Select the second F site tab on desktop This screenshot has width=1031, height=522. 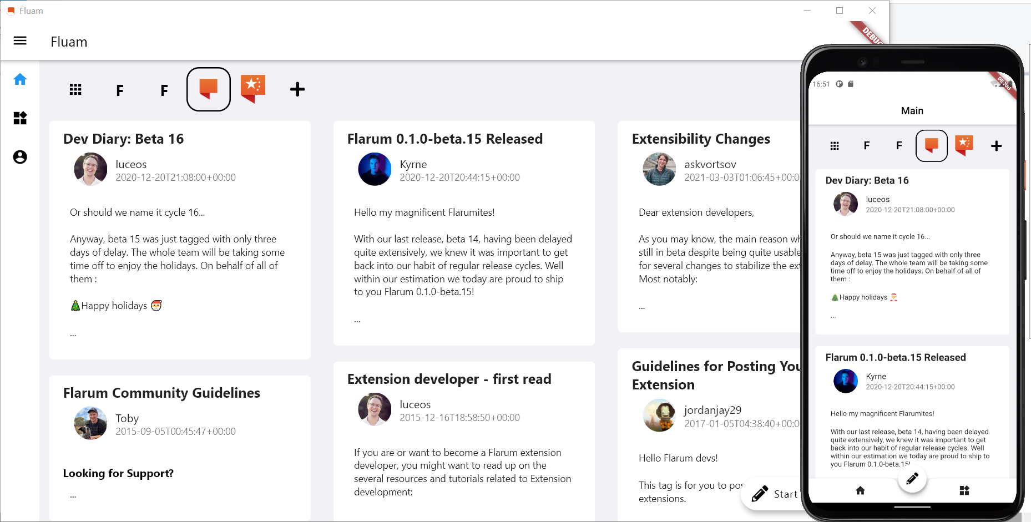click(x=164, y=90)
